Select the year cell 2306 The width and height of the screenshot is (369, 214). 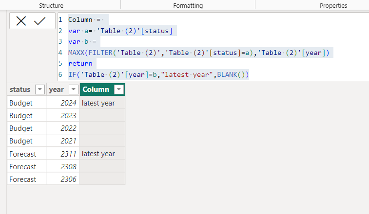coord(63,179)
